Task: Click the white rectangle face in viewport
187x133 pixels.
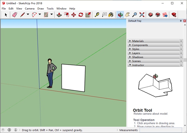Action: [73, 78]
